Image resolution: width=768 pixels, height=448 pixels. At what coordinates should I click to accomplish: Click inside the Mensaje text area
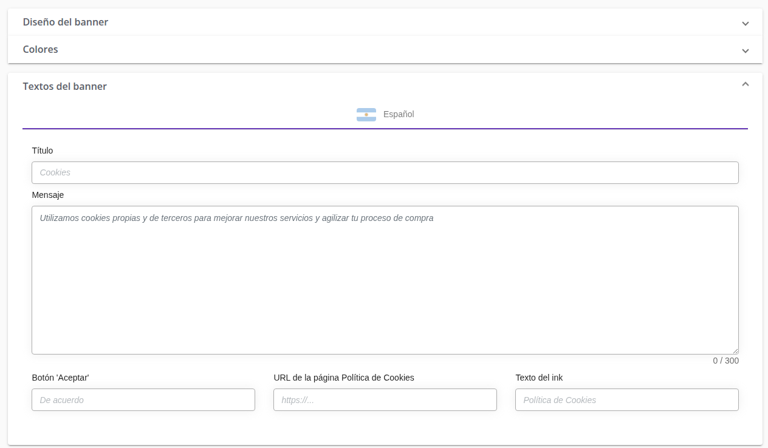click(385, 280)
